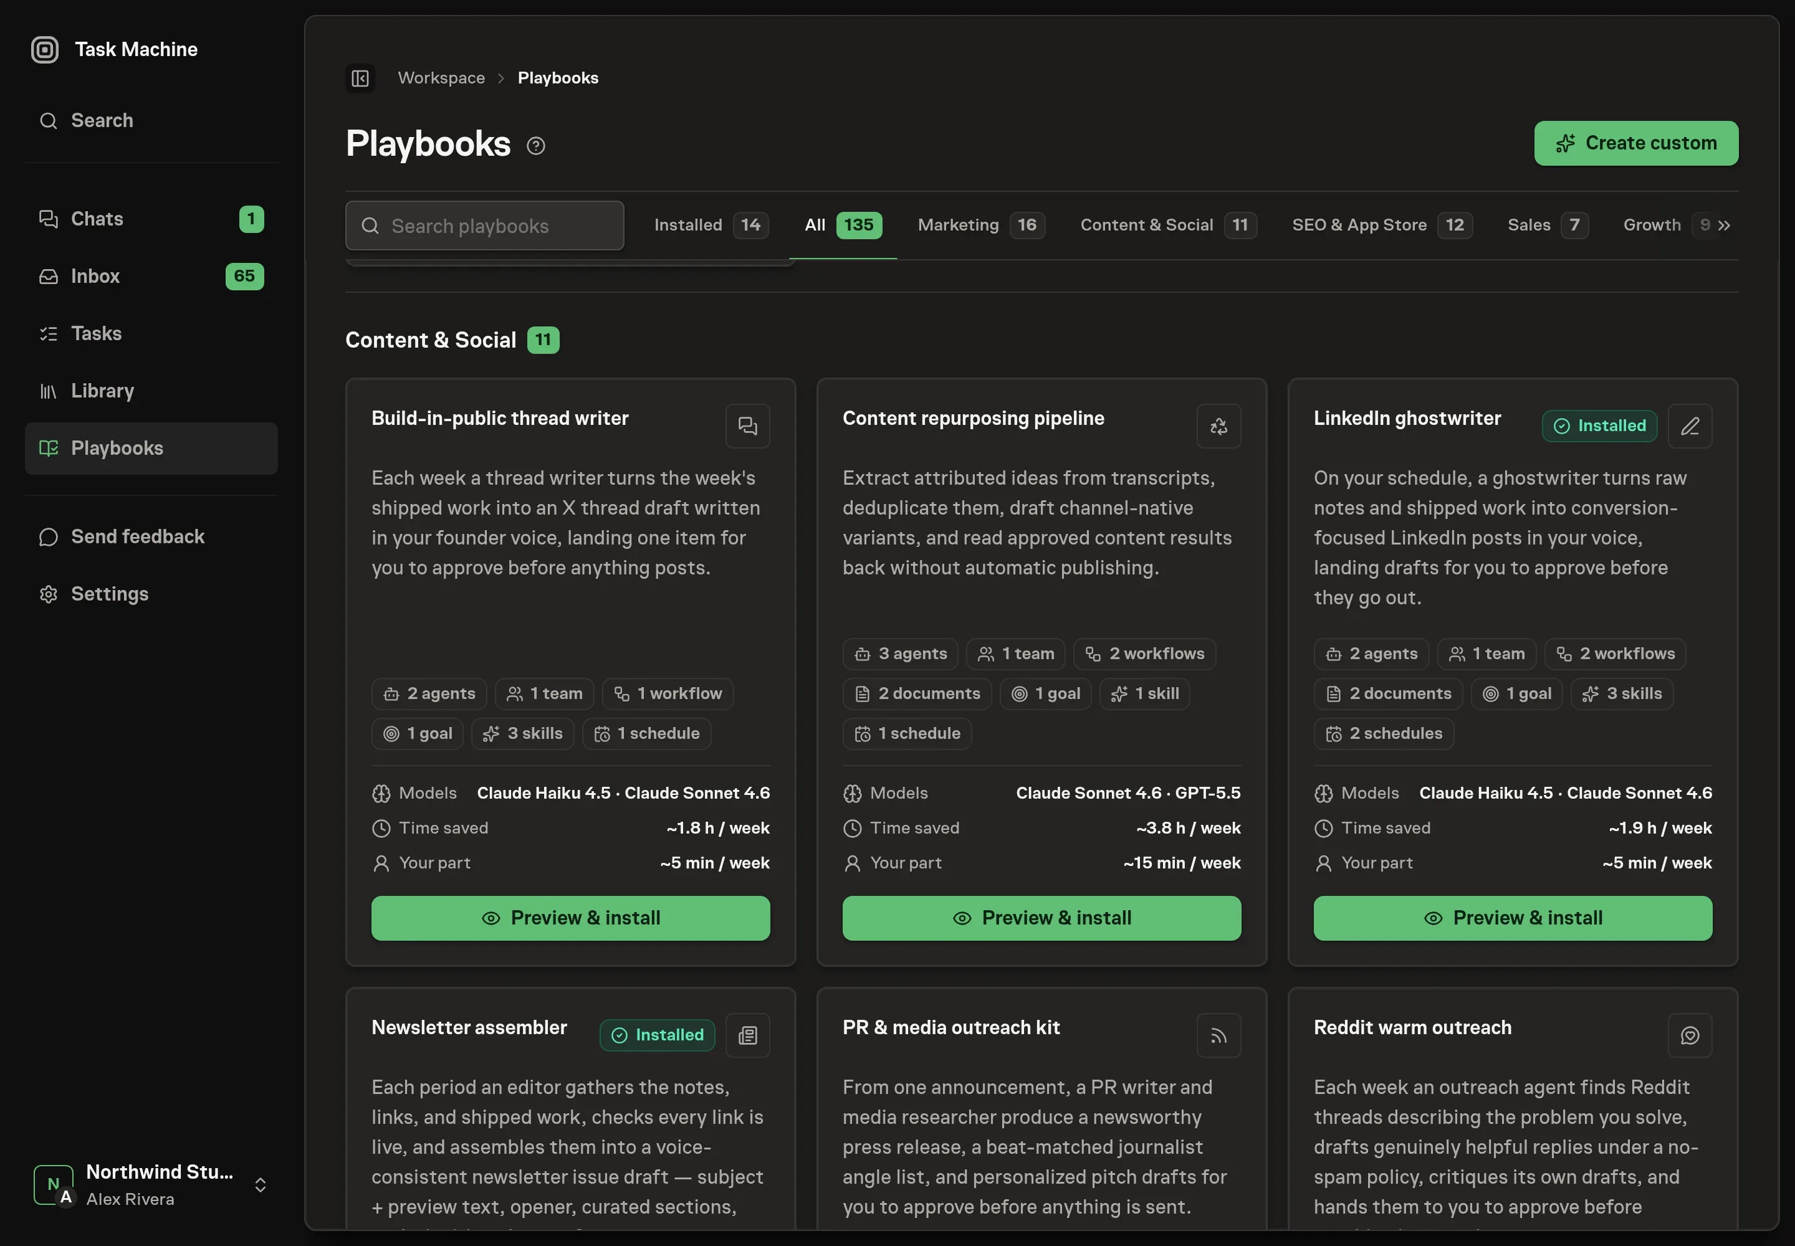Click Newsletter assembler Installed badge
Image resolution: width=1795 pixels, height=1246 pixels.
[x=657, y=1034]
